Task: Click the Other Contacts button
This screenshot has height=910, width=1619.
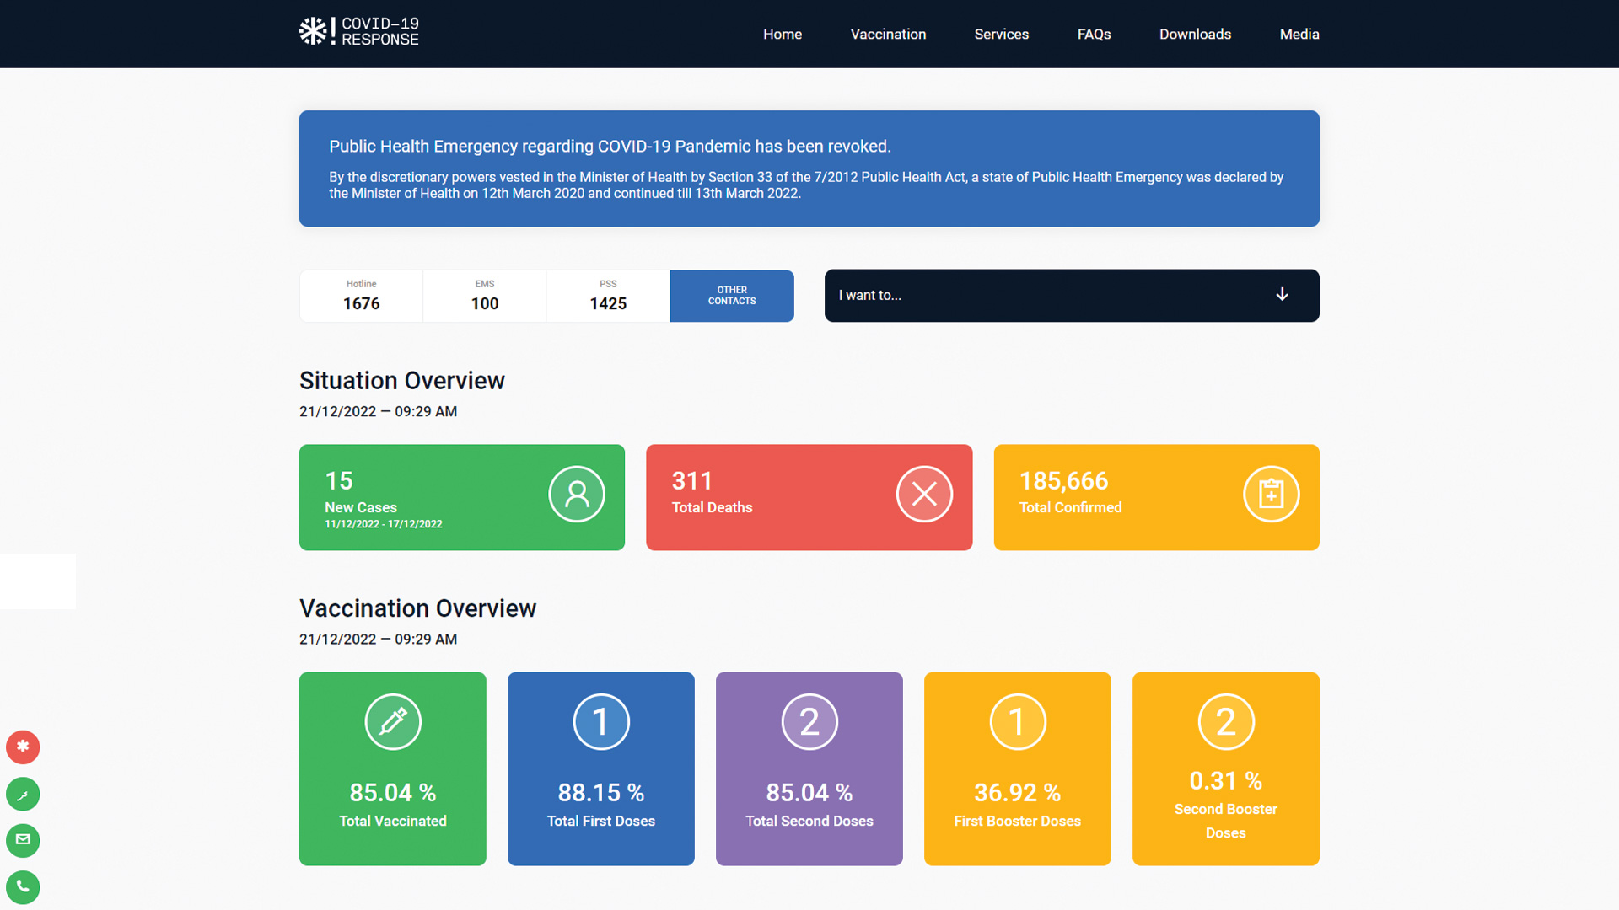Action: point(732,296)
